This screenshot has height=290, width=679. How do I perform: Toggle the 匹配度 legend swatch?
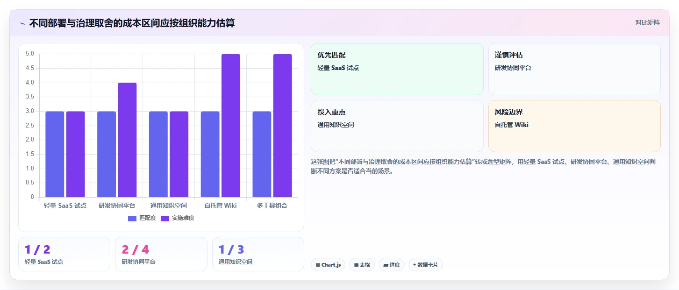click(132, 218)
